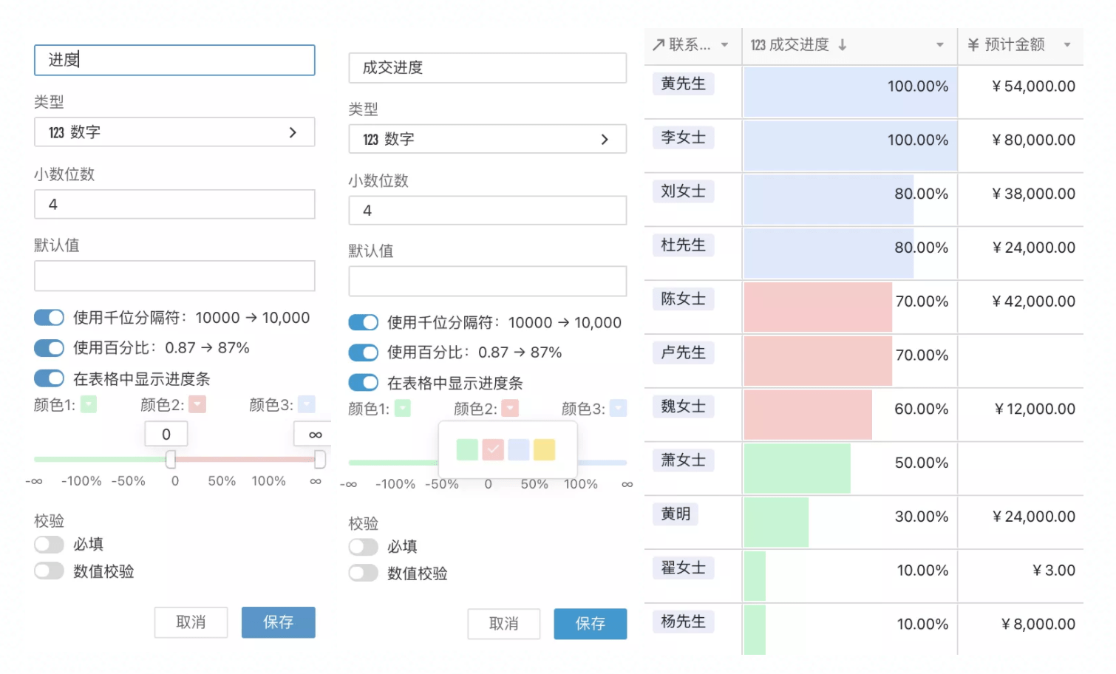This screenshot has height=674, width=1116.
Task: Click the ¥ currency icon in 预计金额 header
Action: [973, 45]
